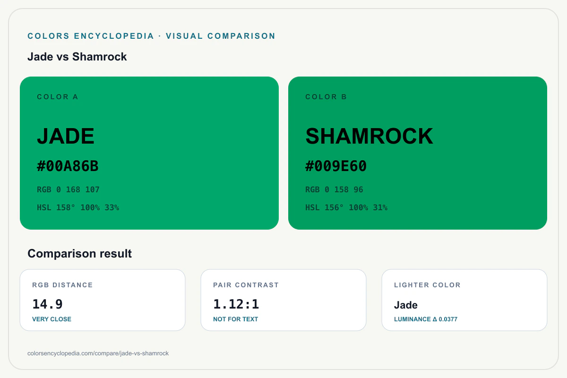Click the VERY CLOSE label

click(52, 319)
